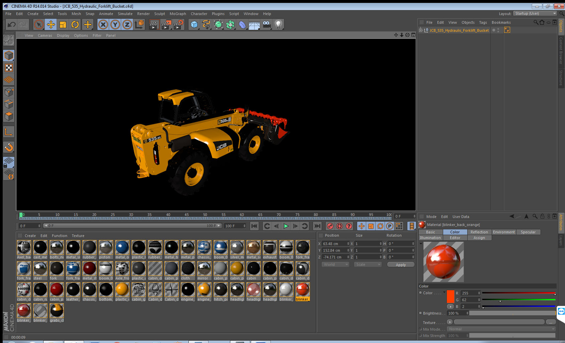Add an Array modeling object
The width and height of the screenshot is (565, 343).
[x=230, y=24]
